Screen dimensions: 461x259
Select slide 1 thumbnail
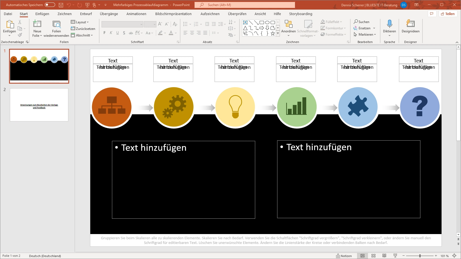coord(39,66)
